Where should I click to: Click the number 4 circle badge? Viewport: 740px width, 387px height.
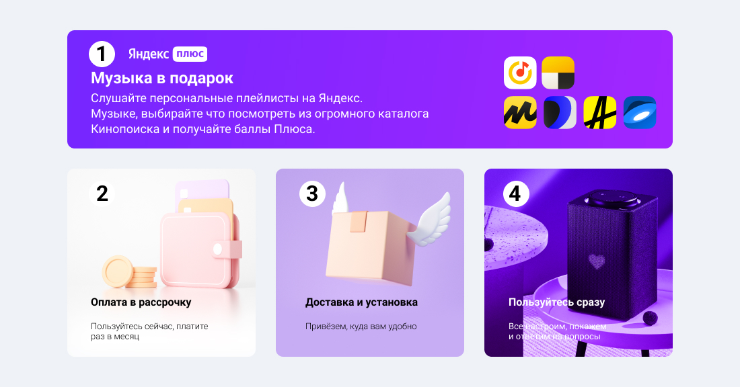click(x=516, y=193)
